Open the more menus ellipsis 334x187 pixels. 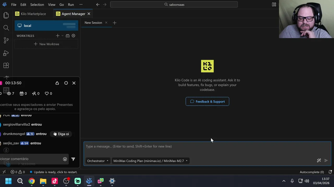(81, 4)
